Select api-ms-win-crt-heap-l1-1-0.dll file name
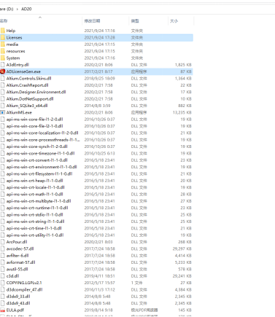Screen dimensions: 275x317 (34, 181)
